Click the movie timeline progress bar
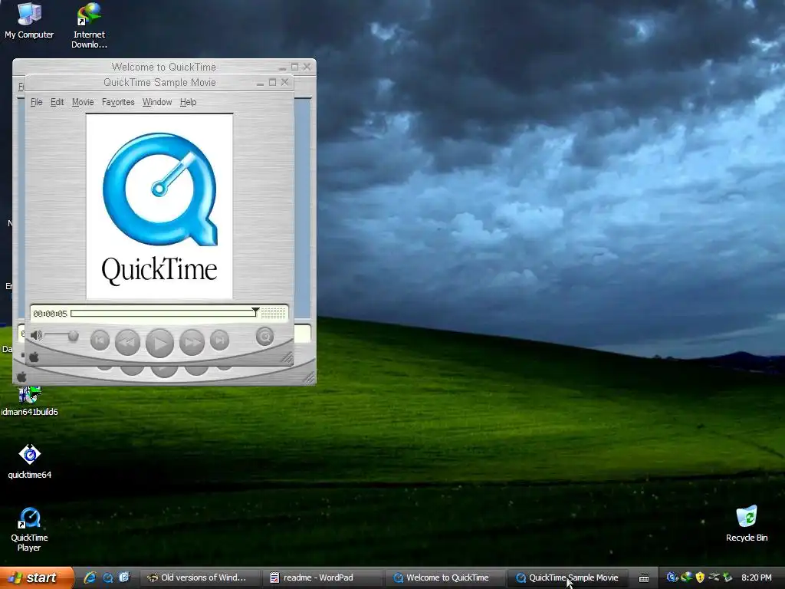Image resolution: width=785 pixels, height=589 pixels. pos(163,314)
